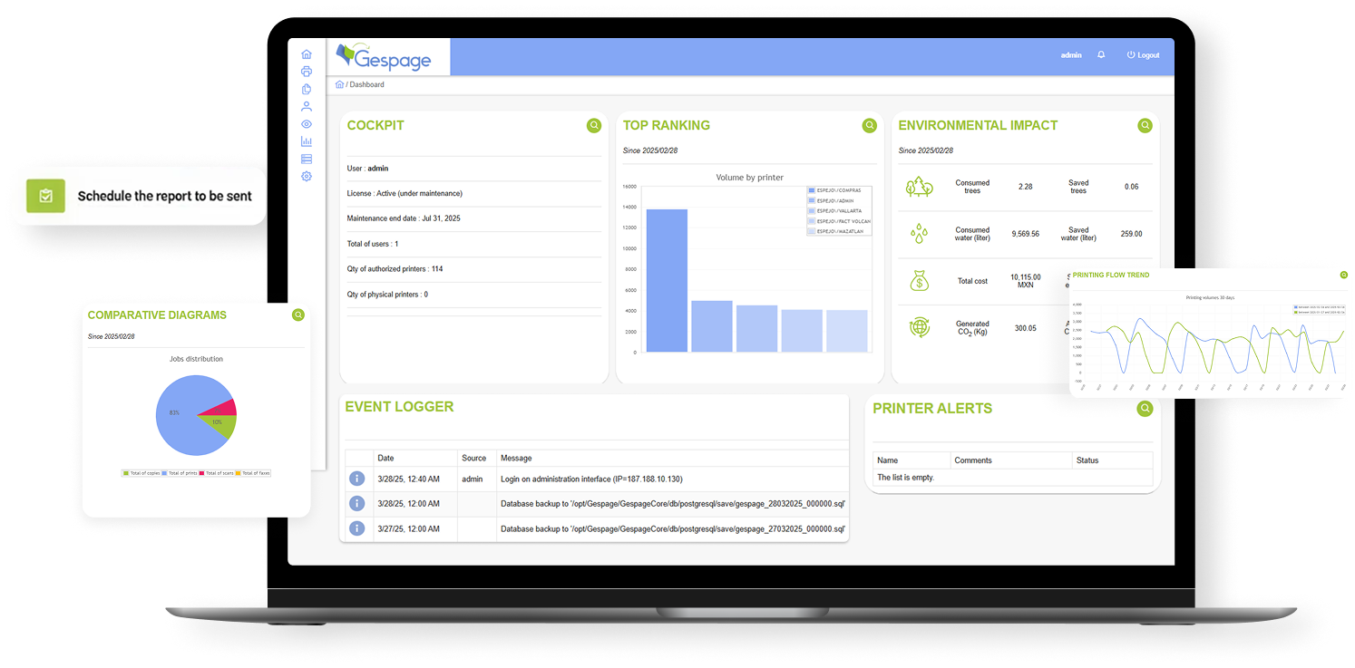Click the magnifier on Environmental Impact card
Viewport: 1355px width, 668px height.
1145,126
